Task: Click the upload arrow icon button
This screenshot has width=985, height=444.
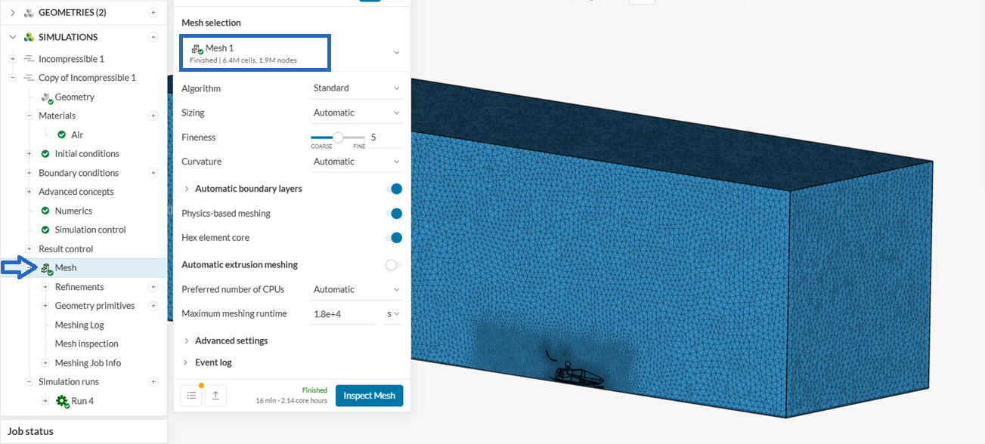Action: pyautogui.click(x=215, y=395)
